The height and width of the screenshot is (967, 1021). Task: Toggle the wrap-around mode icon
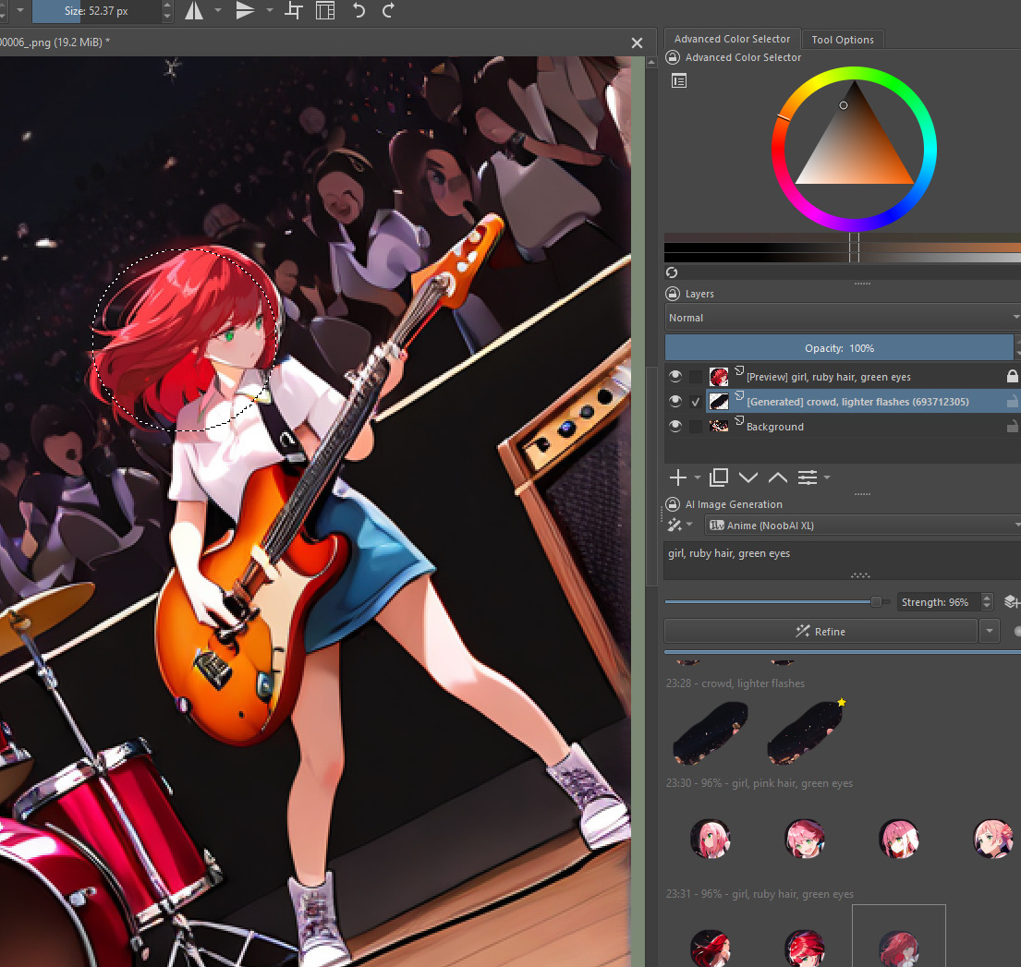click(295, 10)
